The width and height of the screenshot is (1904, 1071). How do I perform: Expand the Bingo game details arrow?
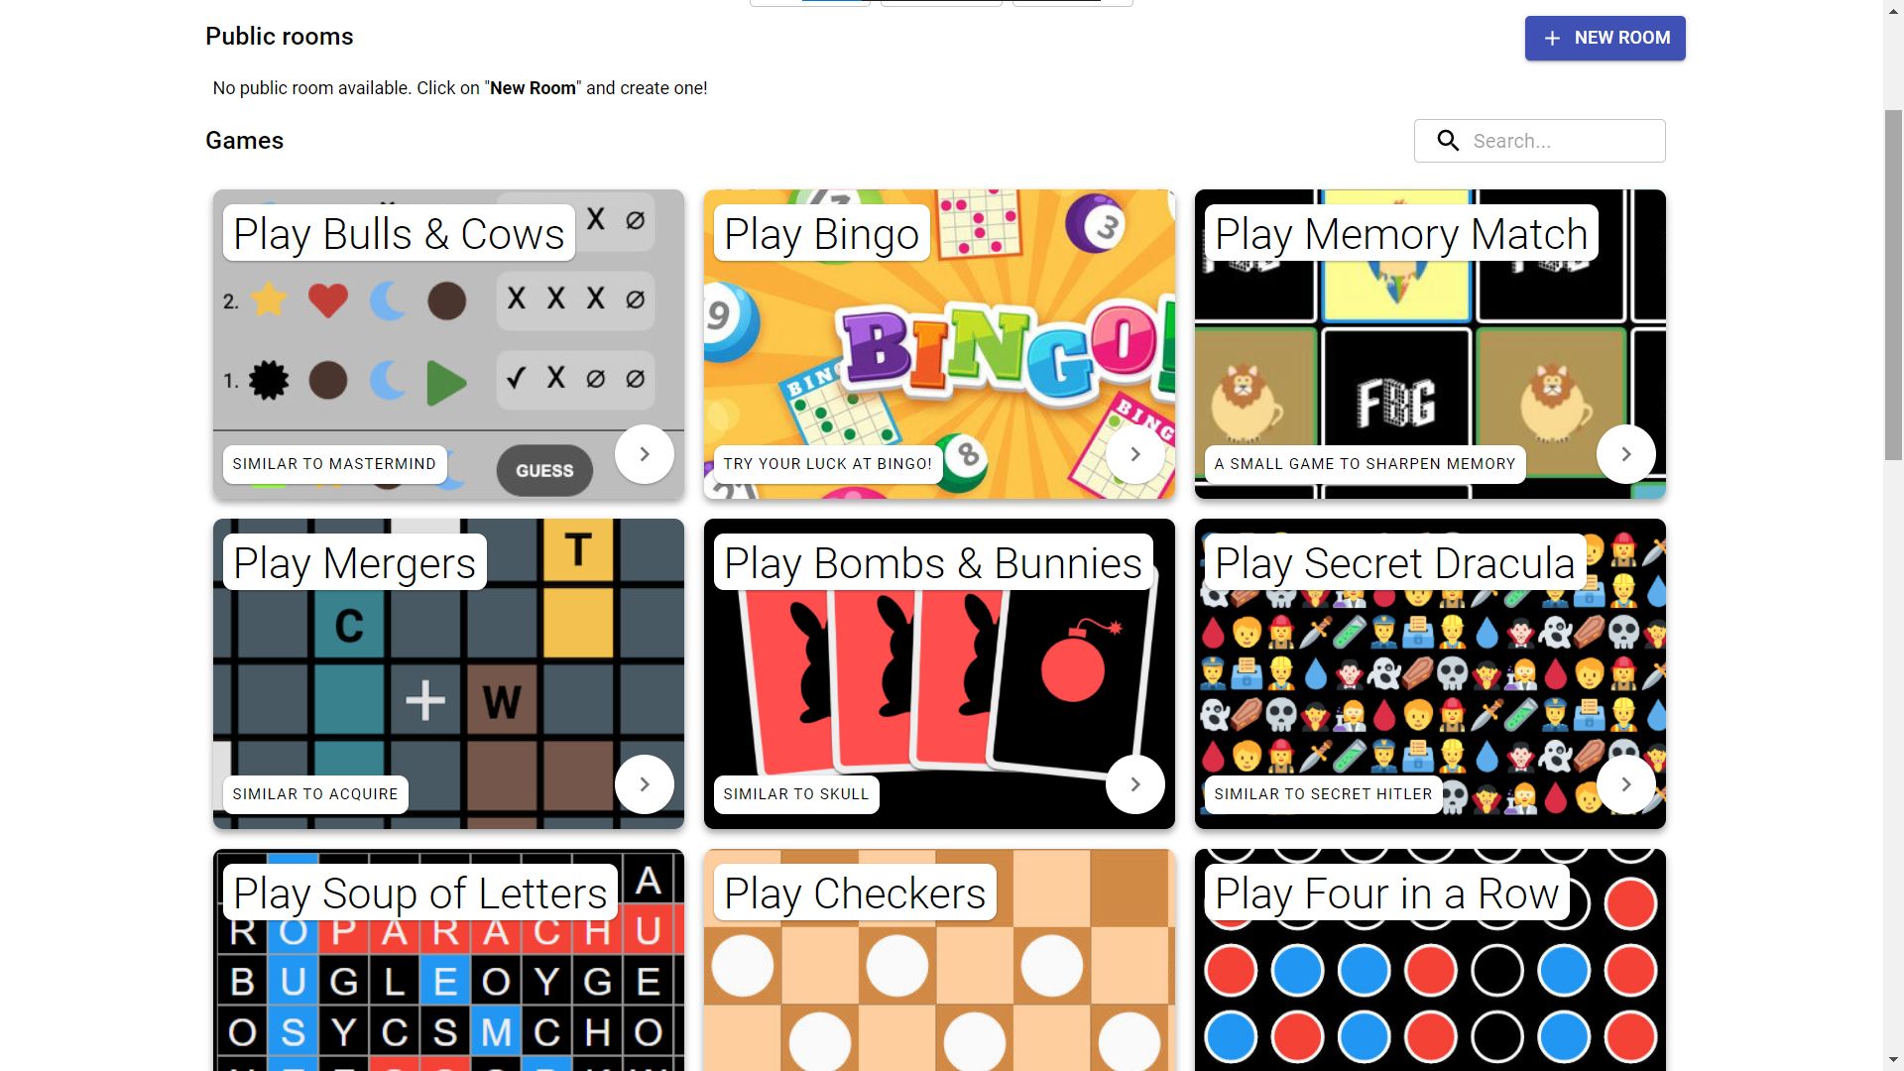(1133, 454)
